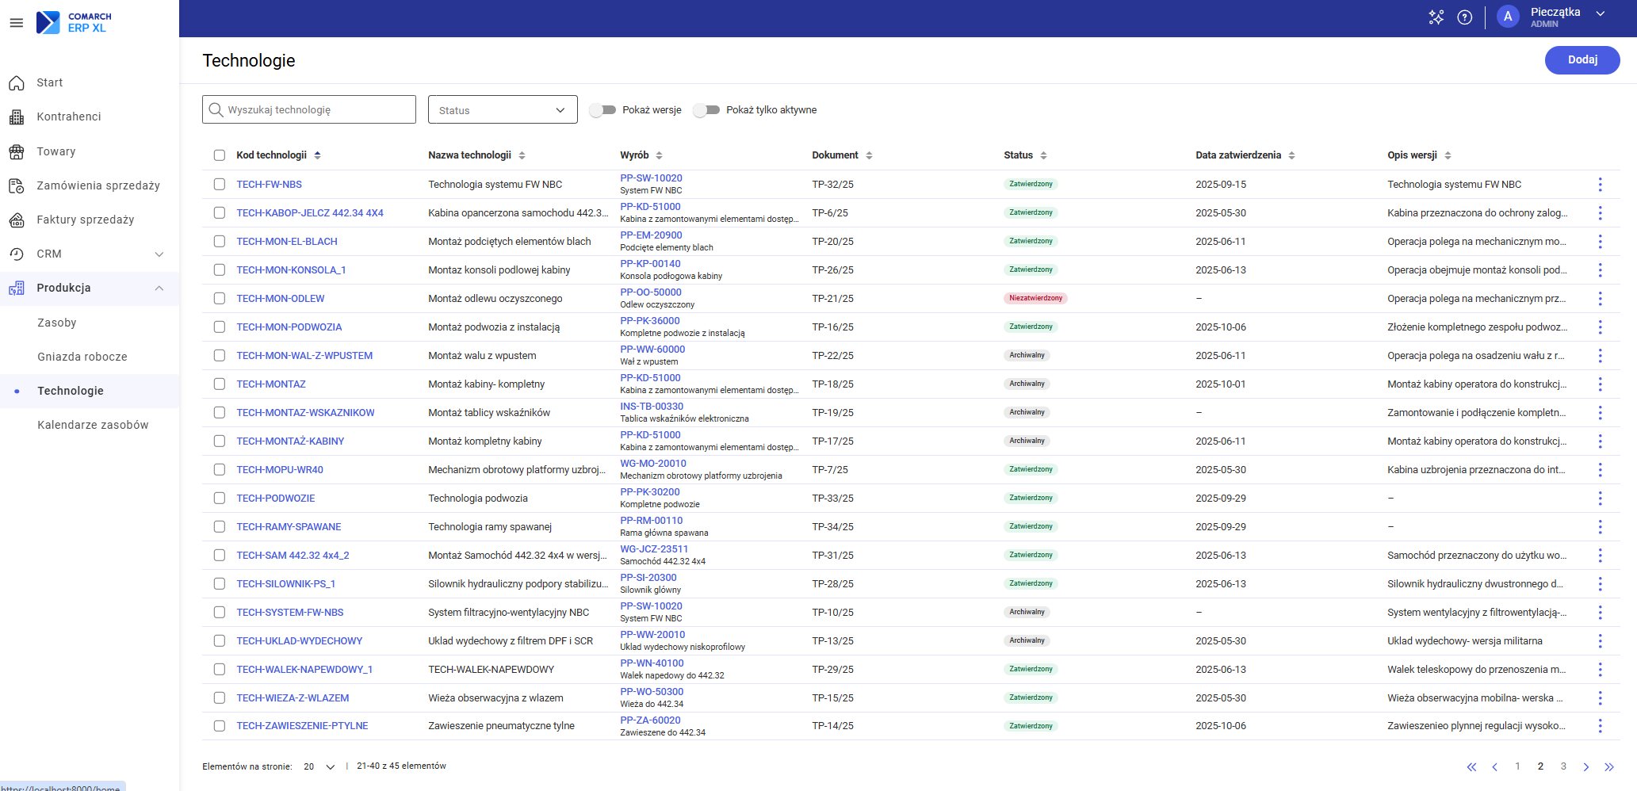This screenshot has width=1637, height=791.
Task: Open the Pieczątka user account menu
Action: point(1554,17)
